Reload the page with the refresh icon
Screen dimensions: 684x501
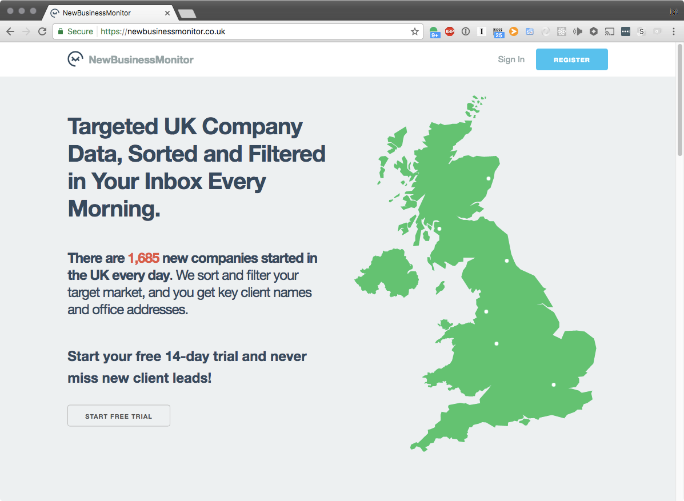[x=42, y=31]
